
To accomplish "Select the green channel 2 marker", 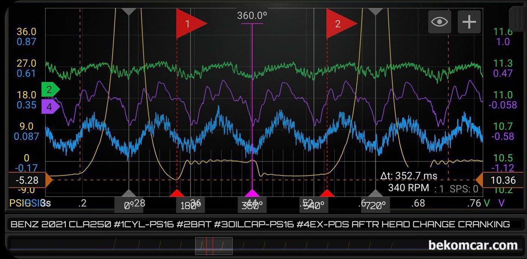I will (50, 89).
